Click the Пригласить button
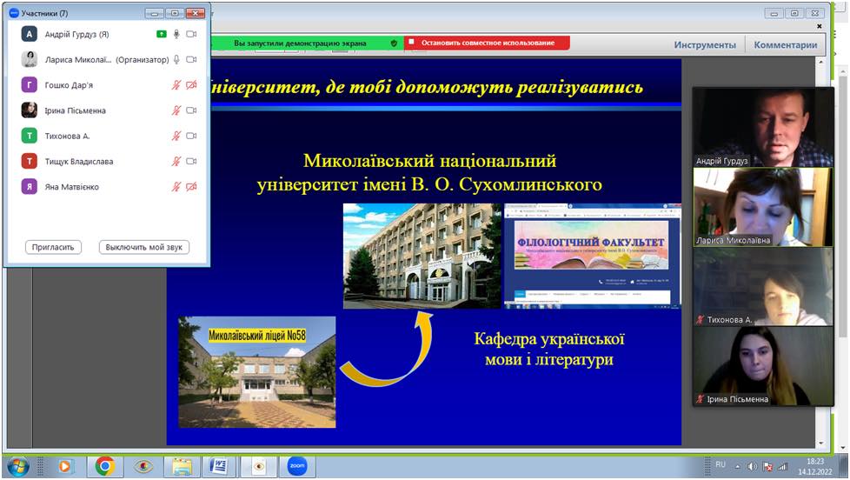 point(54,247)
